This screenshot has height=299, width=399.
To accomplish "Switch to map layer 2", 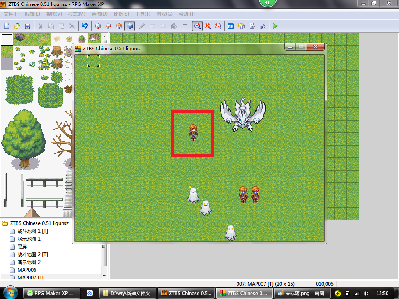I will point(108,26).
